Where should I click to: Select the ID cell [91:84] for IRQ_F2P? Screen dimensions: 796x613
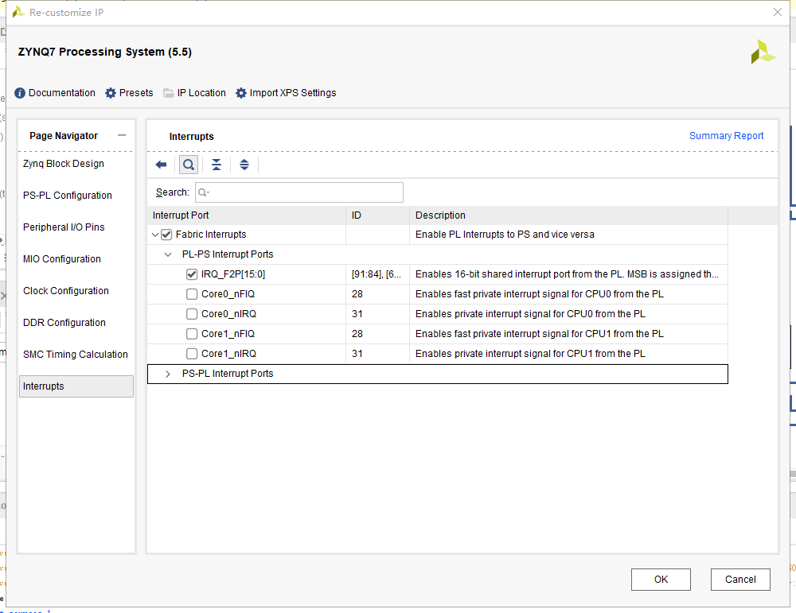pos(377,274)
